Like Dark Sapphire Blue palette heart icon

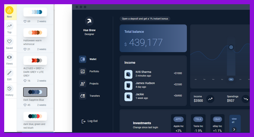coord(25,105)
